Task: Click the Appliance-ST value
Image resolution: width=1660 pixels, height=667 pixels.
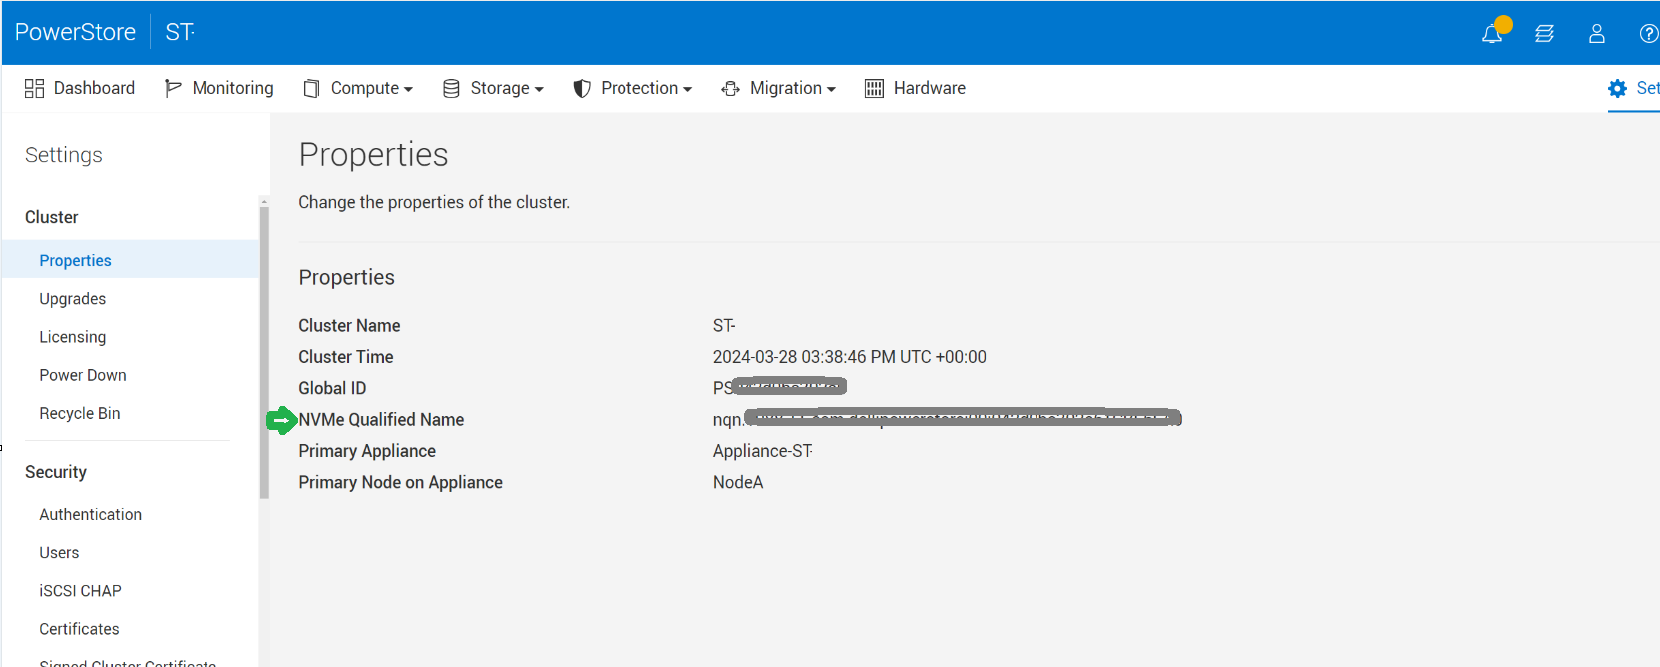Action: coord(762,451)
